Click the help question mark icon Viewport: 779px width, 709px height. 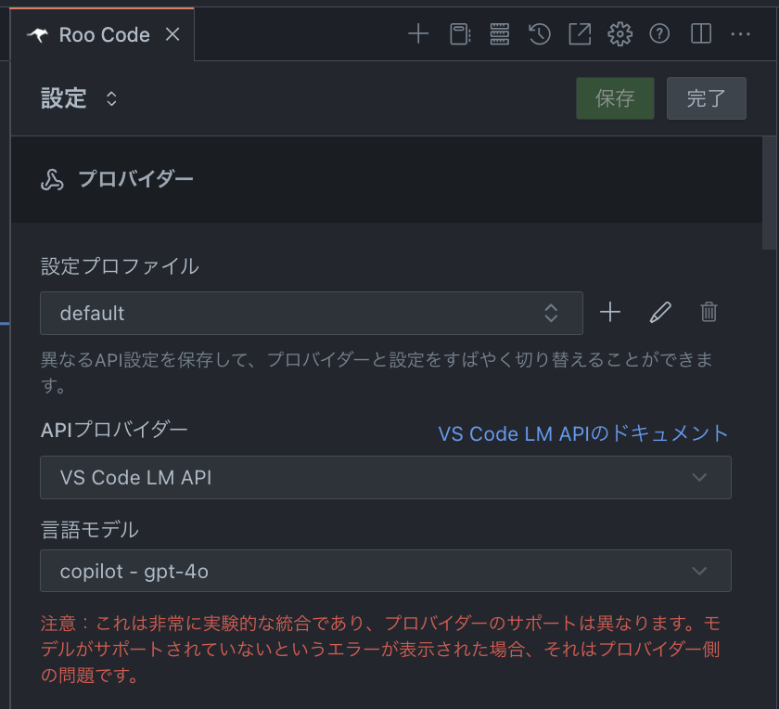click(x=658, y=33)
